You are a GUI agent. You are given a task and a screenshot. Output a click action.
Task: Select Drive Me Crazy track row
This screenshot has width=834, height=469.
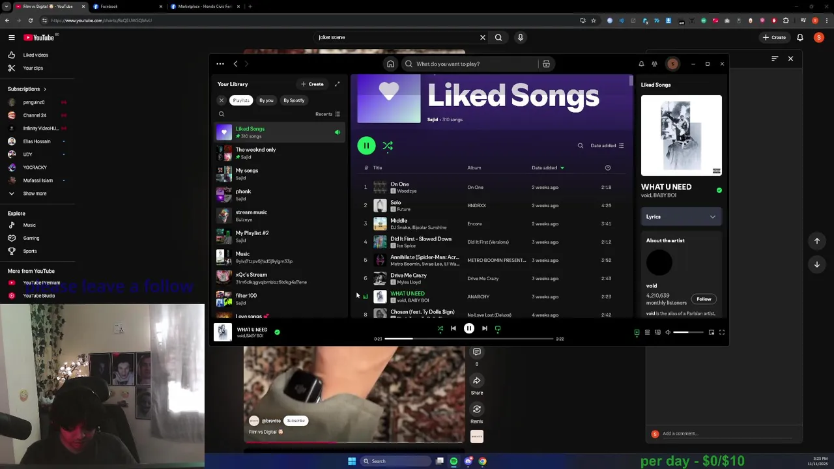(492, 279)
